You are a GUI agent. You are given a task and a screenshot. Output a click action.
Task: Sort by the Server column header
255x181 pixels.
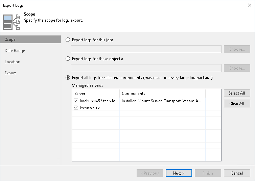tap(96, 94)
